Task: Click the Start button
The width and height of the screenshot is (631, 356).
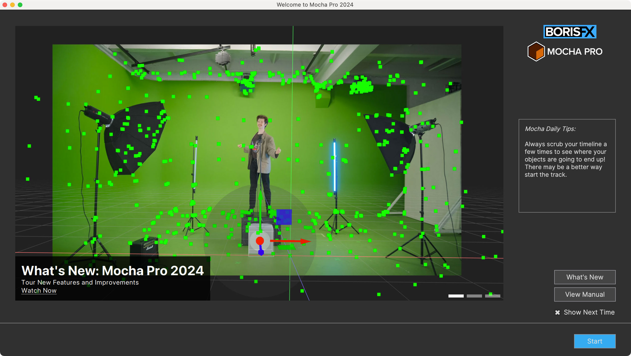Action: (x=595, y=341)
